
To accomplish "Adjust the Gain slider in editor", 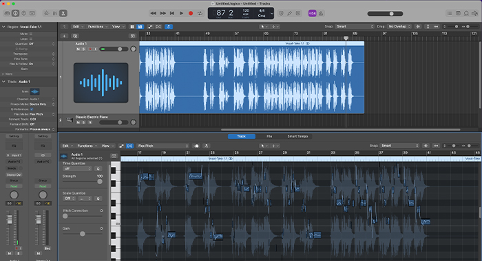I will coord(83,234).
